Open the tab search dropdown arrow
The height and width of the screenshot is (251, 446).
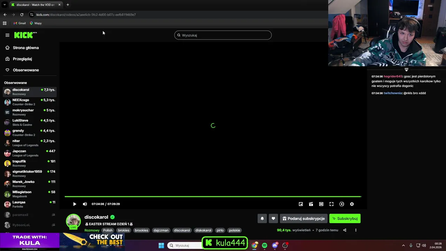coord(5,5)
